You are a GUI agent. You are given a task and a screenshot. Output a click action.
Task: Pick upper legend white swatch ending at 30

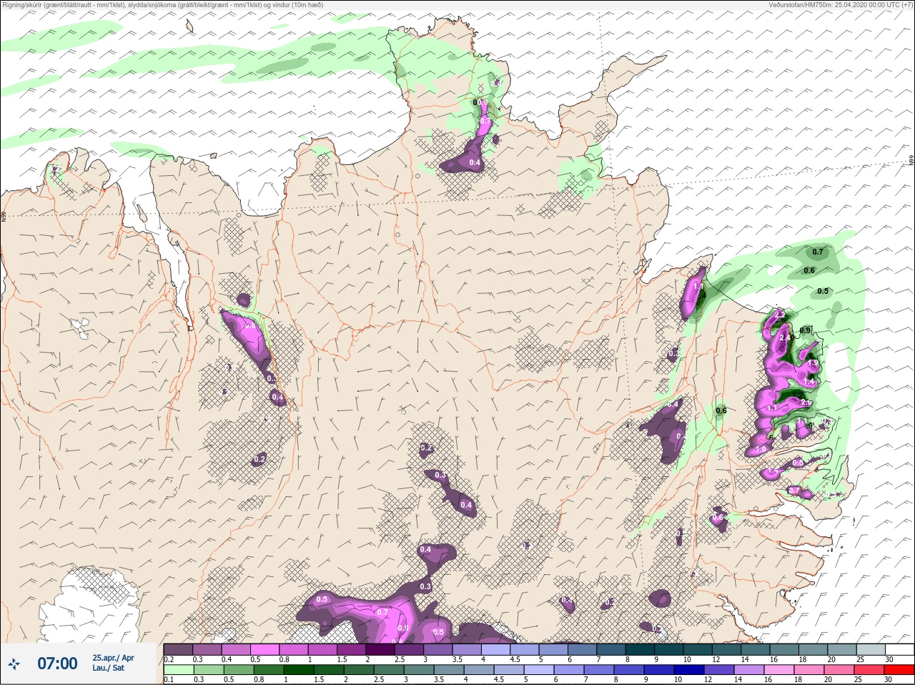899,649
